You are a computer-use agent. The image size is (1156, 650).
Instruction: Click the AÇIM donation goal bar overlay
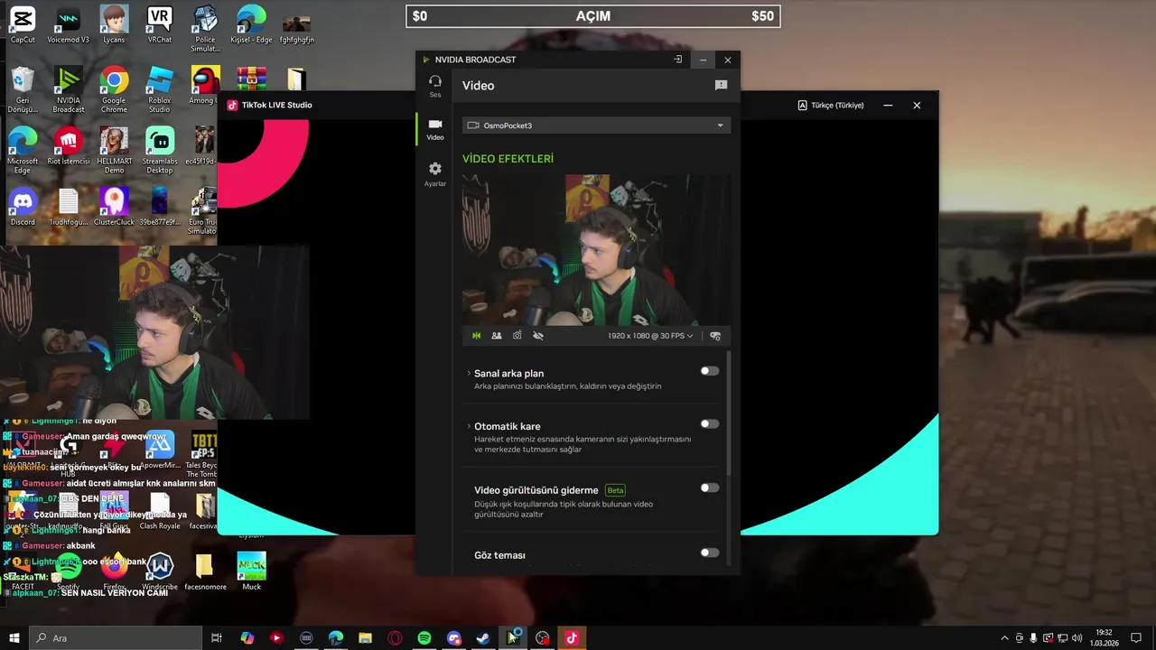click(592, 16)
